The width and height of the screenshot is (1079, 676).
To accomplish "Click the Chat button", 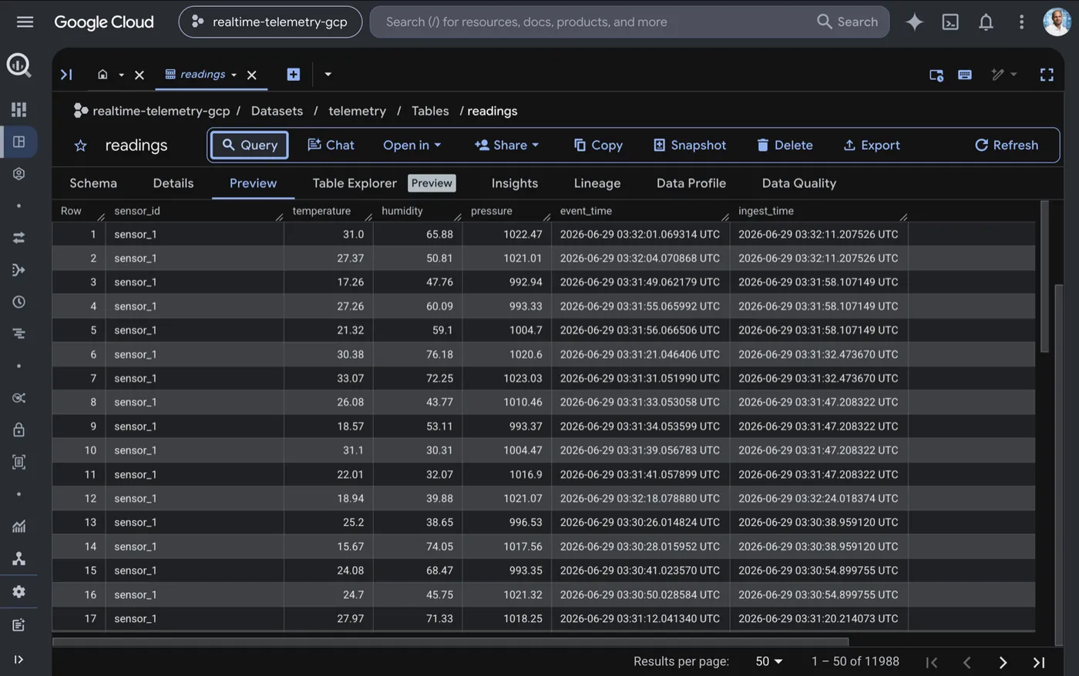I will tap(331, 145).
